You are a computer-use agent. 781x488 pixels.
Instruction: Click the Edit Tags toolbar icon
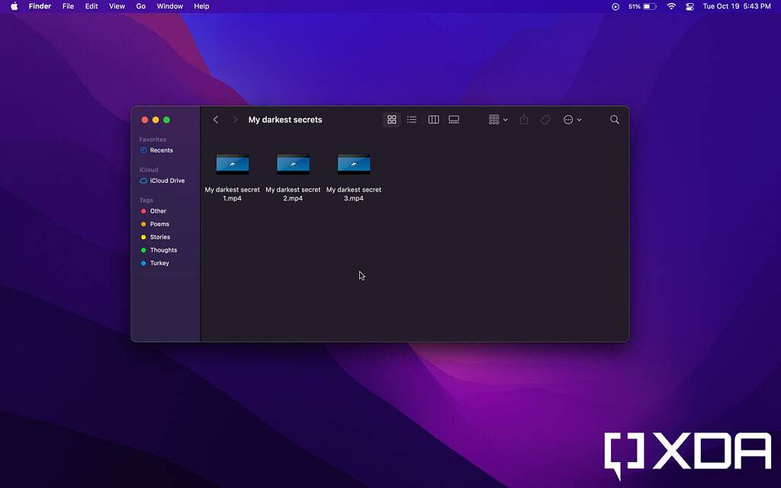pyautogui.click(x=545, y=120)
